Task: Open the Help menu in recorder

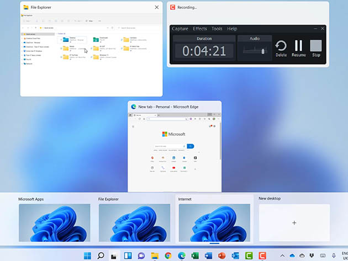Action: [x=232, y=29]
